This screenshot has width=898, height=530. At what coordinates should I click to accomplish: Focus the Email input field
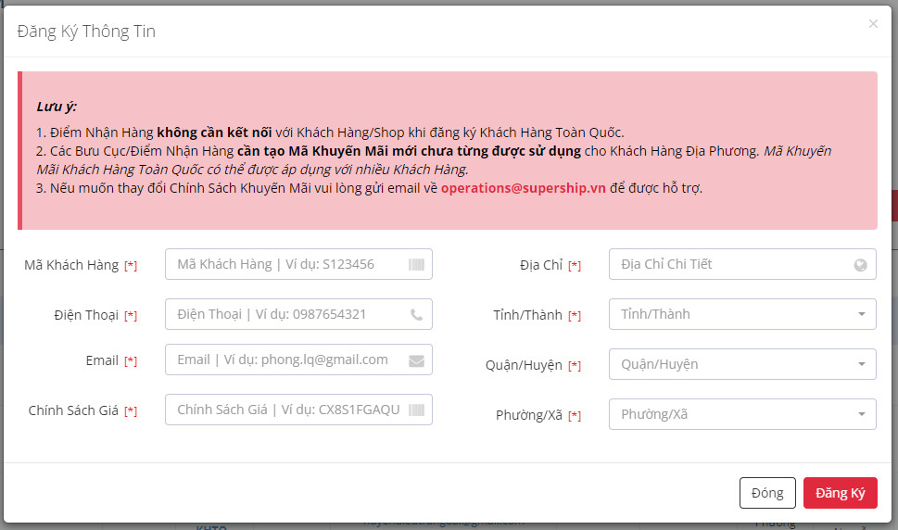pyautogui.click(x=298, y=360)
